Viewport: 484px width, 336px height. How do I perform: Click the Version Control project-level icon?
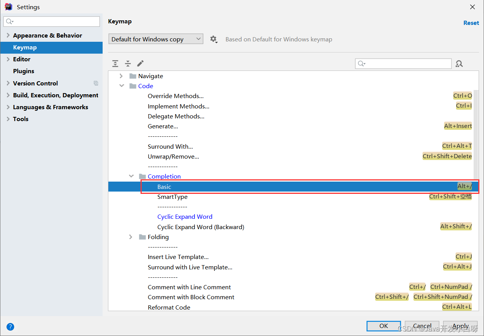[x=96, y=83]
